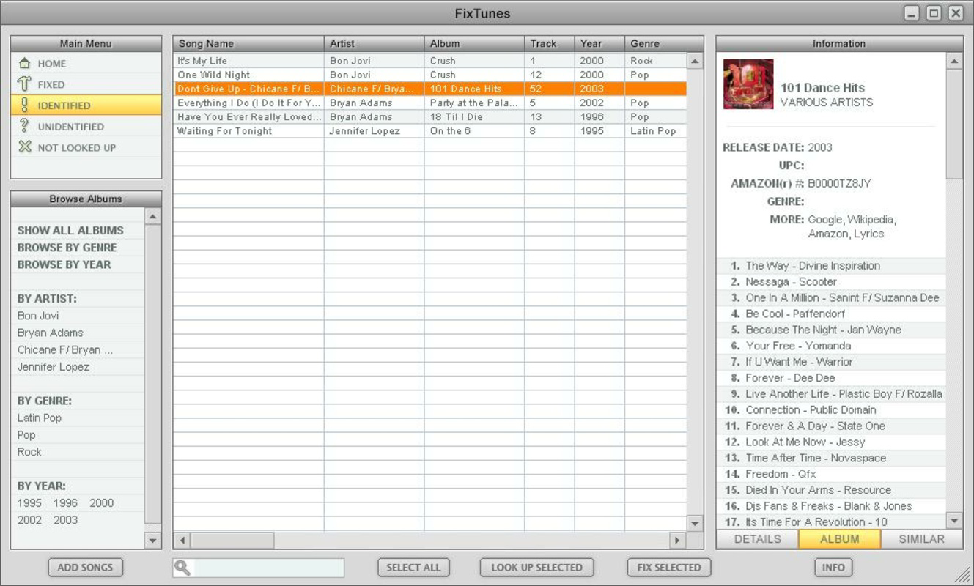Filter albums by year 1996
974x586 pixels.
(65, 503)
